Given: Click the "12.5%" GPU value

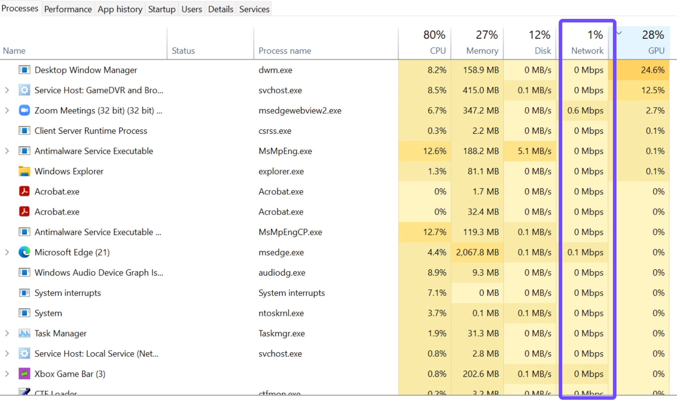Looking at the screenshot, I should point(653,90).
